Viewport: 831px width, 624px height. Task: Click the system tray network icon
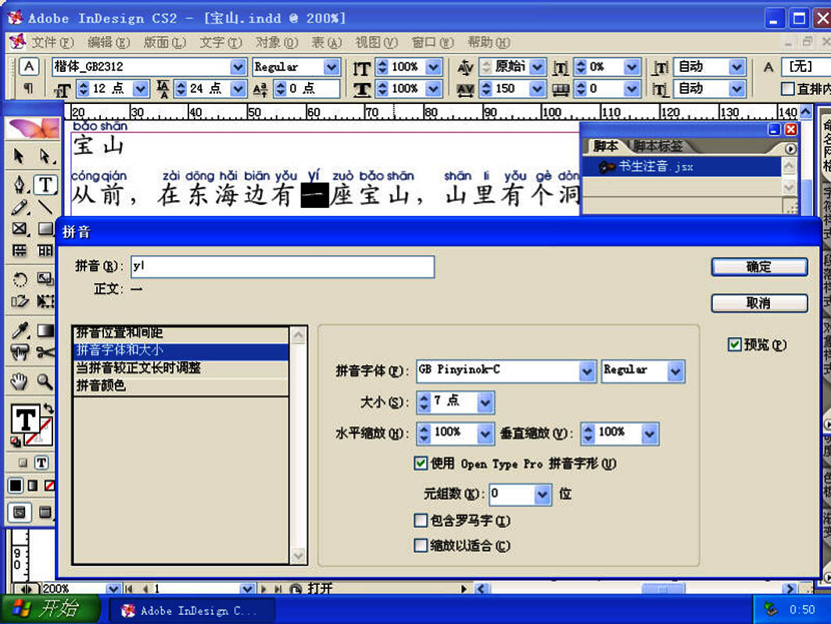(x=771, y=610)
